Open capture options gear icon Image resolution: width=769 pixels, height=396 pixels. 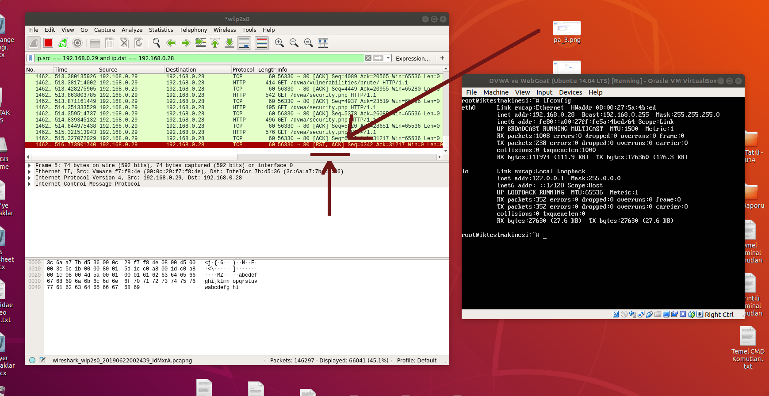click(77, 43)
